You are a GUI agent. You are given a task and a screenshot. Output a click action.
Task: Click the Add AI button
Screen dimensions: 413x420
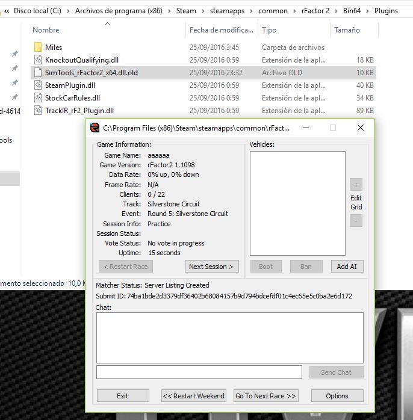[347, 267]
